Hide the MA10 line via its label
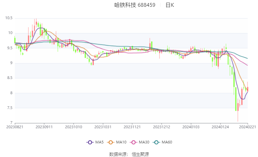The image size is (258, 157). click(x=121, y=142)
